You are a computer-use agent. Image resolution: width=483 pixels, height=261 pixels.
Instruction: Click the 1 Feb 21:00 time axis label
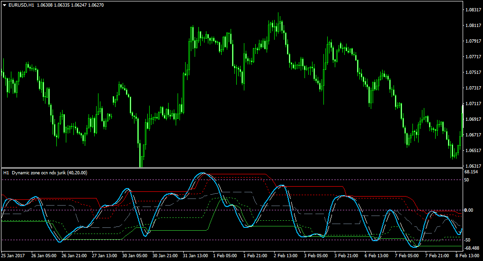(255, 256)
